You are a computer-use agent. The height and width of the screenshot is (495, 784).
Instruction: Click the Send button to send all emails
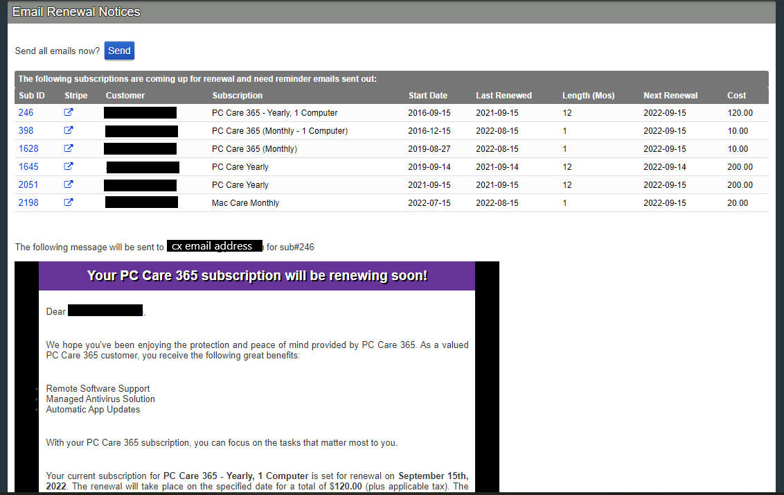119,51
